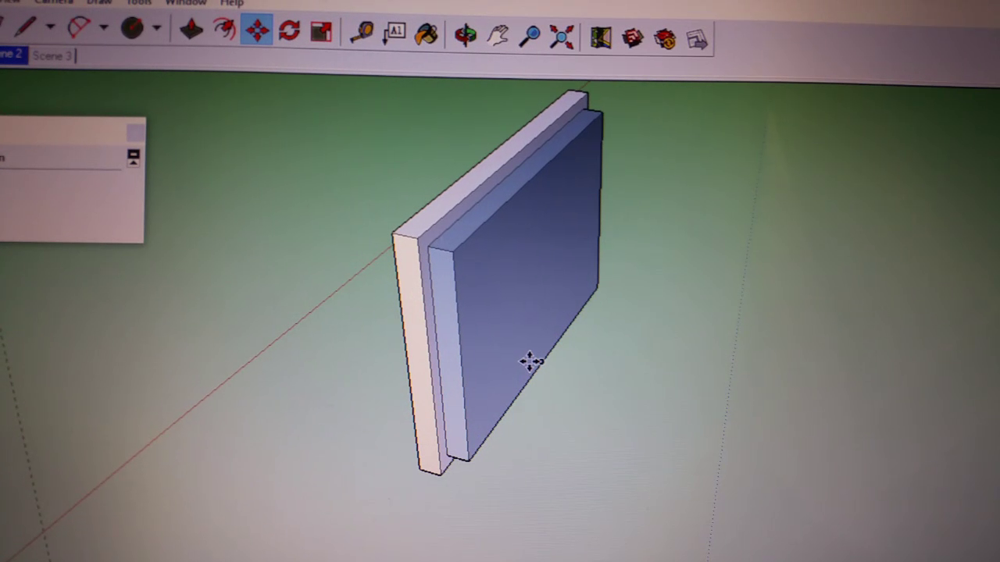This screenshot has width=1000, height=562.
Task: Choose the Tape Measure tool
Action: point(362,32)
